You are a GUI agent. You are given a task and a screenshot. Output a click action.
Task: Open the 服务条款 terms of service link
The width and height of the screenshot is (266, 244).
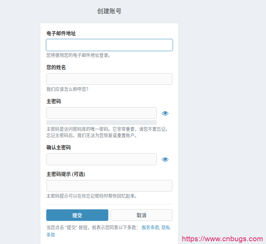tap(150, 228)
